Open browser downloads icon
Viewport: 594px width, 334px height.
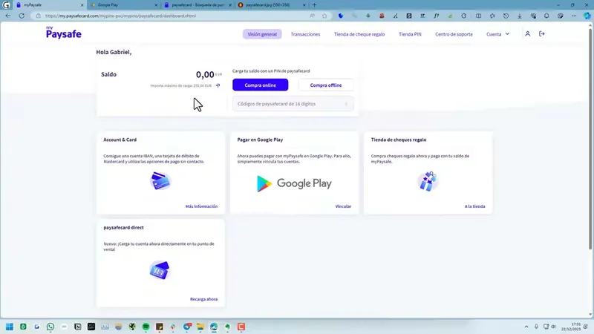coord(519,16)
